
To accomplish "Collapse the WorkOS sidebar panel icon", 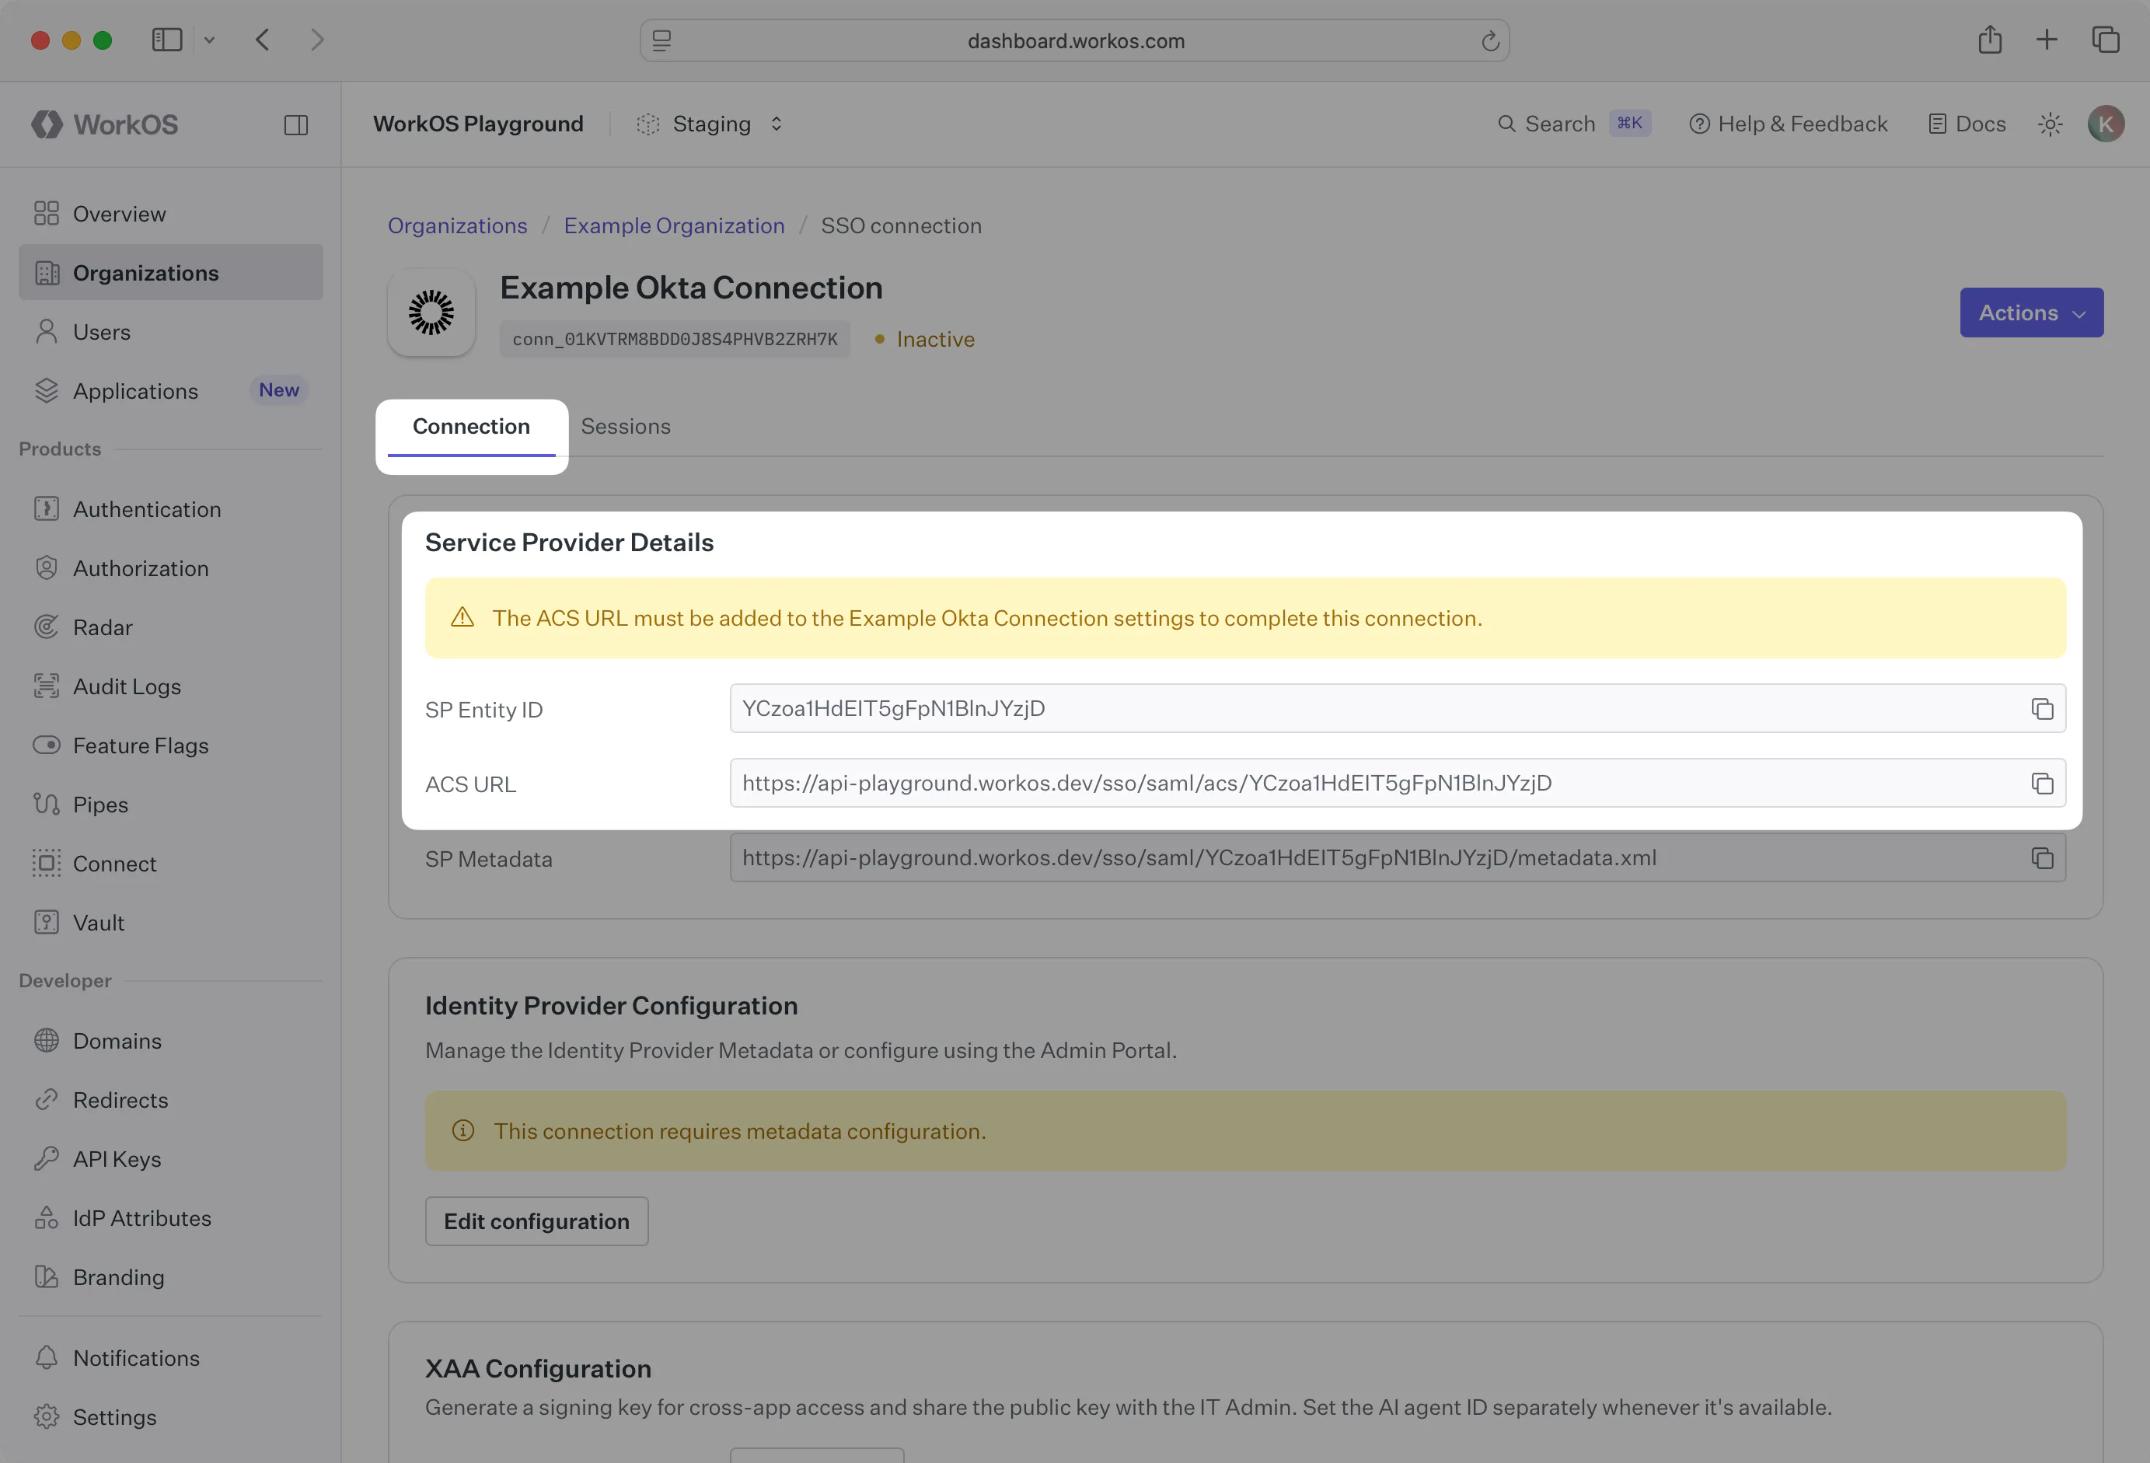I will 296,125.
